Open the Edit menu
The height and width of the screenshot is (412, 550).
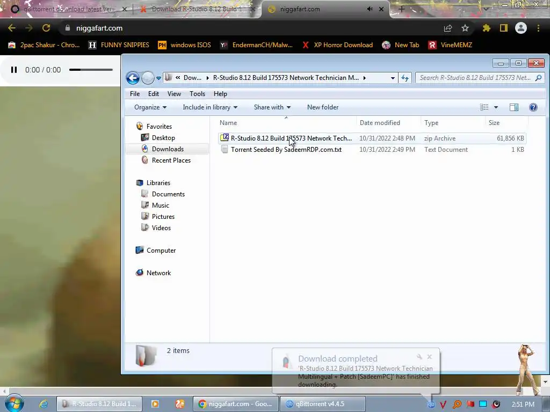pyautogui.click(x=153, y=94)
